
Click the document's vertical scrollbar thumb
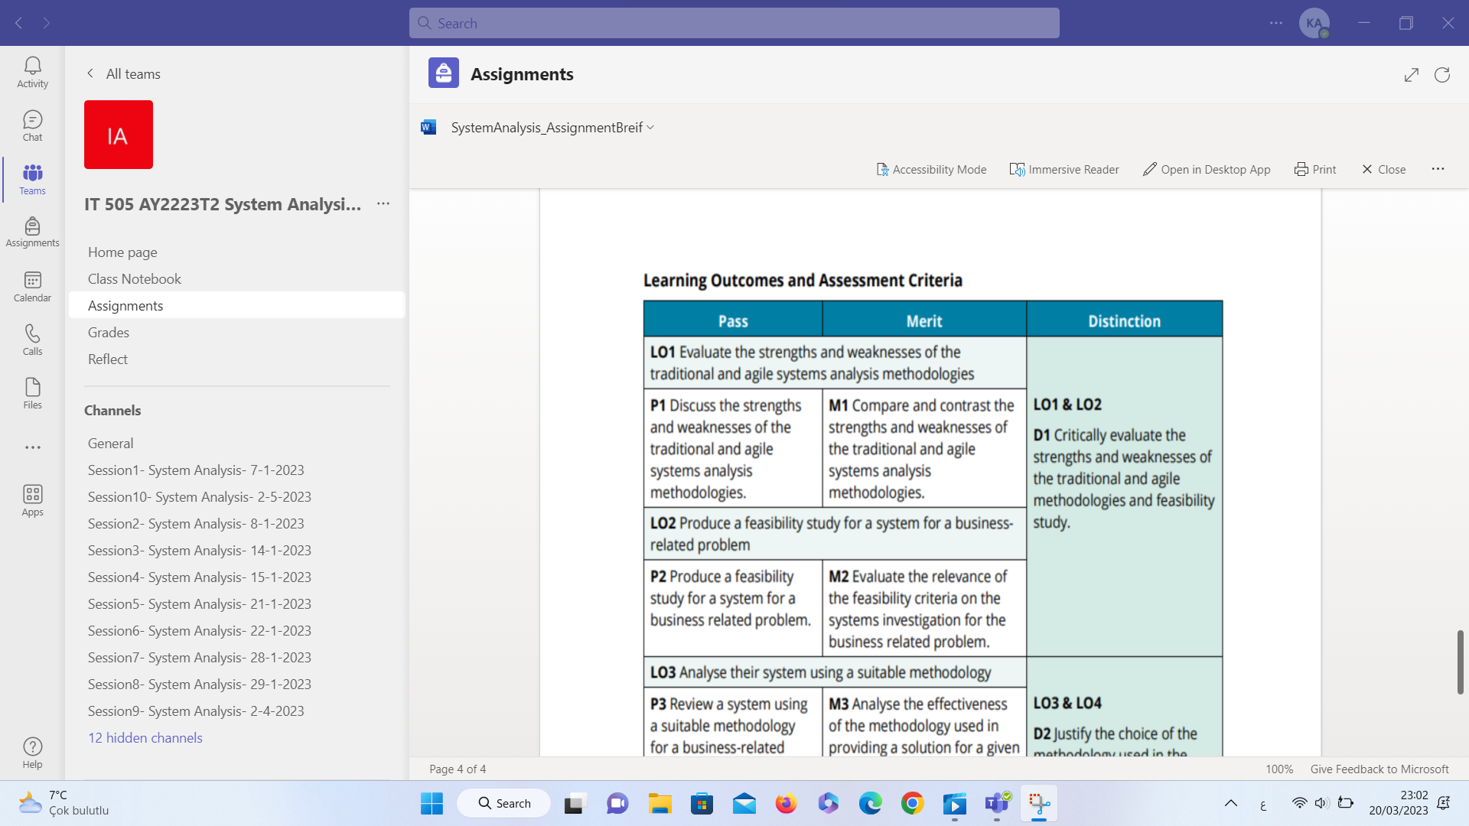[1460, 662]
